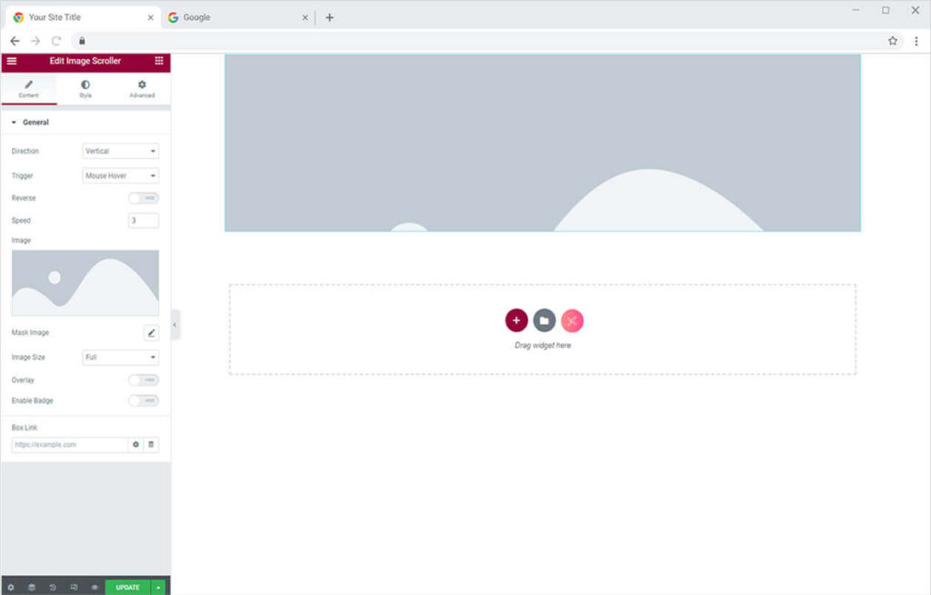Viewport: 931px width, 595px height.
Task: Click the Box Link URL input field
Action: (69, 445)
